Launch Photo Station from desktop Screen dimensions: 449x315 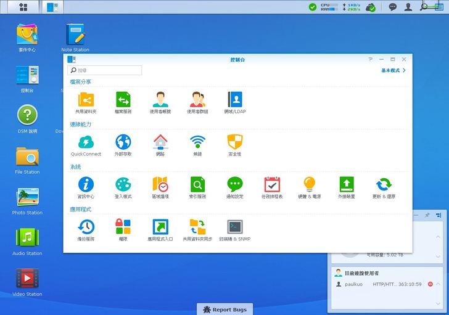click(27, 198)
